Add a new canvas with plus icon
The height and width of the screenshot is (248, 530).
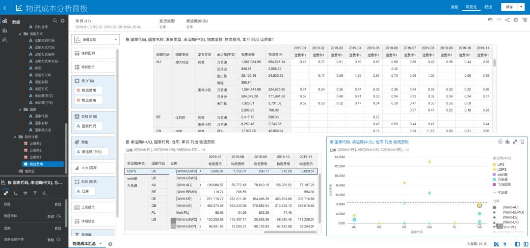click(x=110, y=244)
